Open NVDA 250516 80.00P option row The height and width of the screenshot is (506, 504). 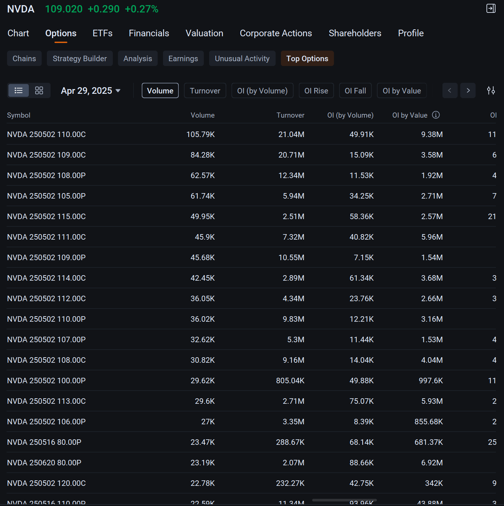252,442
